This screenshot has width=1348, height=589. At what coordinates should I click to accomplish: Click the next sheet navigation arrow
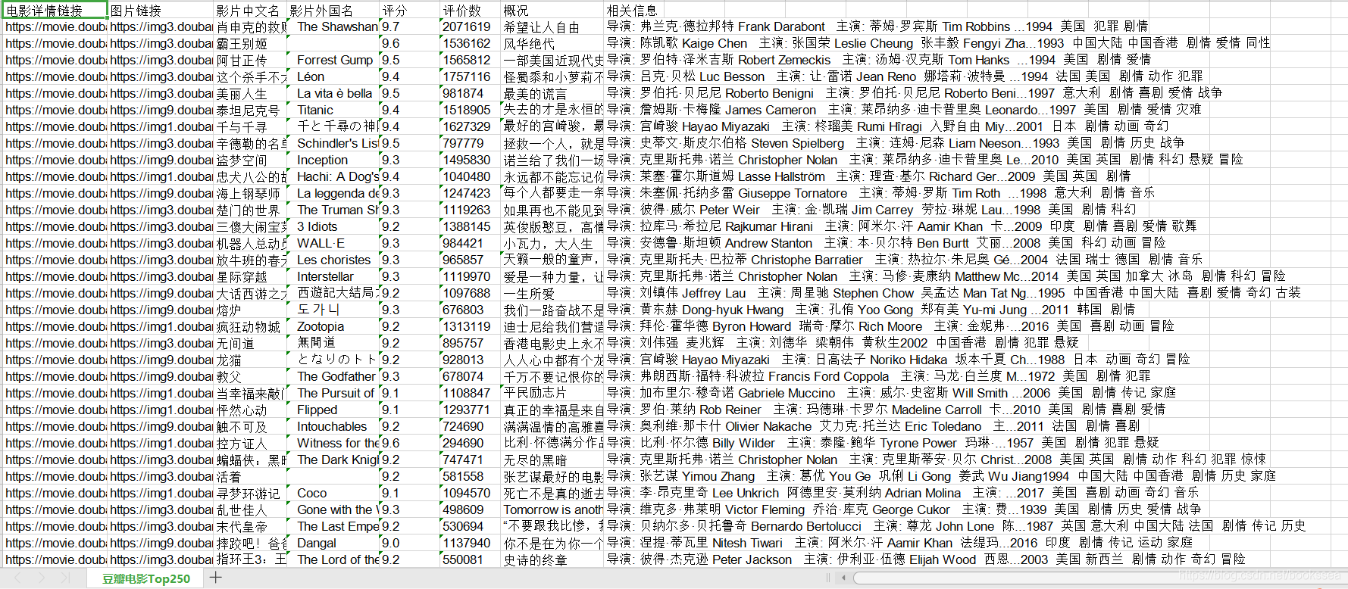(42, 578)
